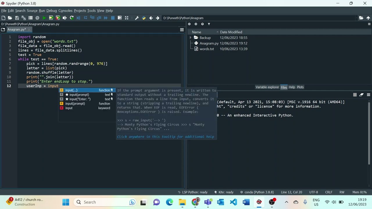372x209 pixels.
Task: Open the console pane hamburger options menu
Action: point(369,95)
